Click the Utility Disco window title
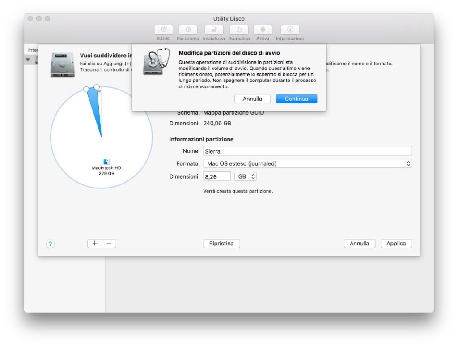The width and height of the screenshot is (458, 347). [x=229, y=19]
